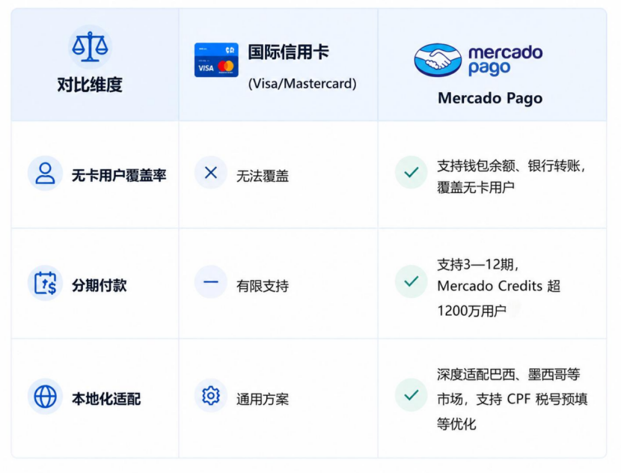Click the globe icon beside 本地化适配
The image size is (621, 473).
[x=45, y=397]
